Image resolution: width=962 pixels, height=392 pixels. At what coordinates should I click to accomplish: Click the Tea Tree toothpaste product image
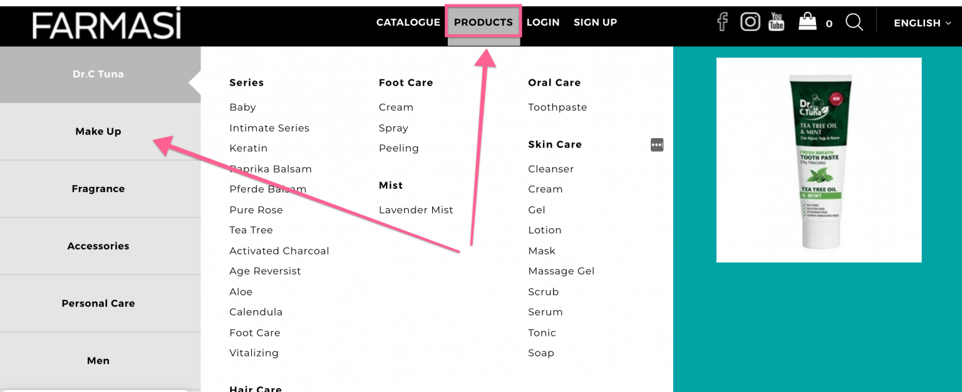[819, 159]
